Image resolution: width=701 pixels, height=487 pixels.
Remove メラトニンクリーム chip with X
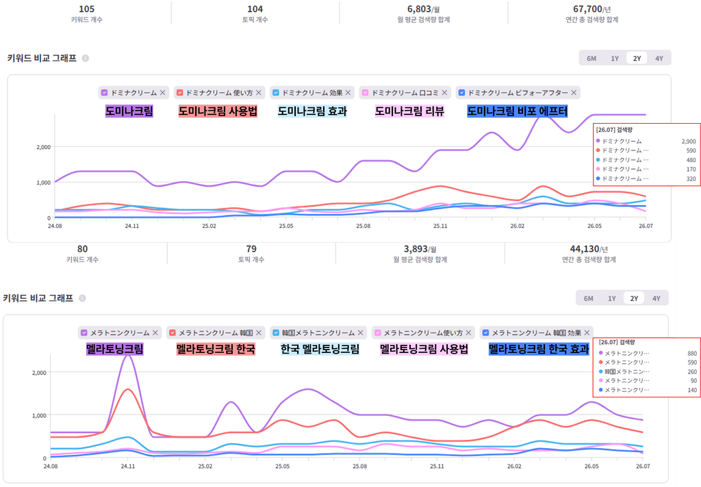click(155, 333)
